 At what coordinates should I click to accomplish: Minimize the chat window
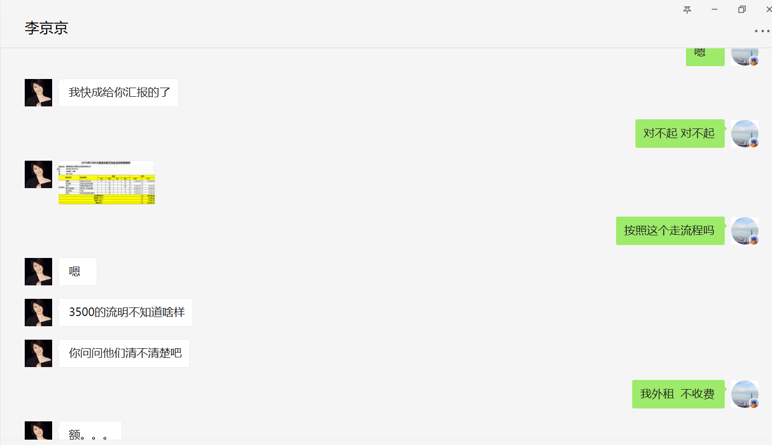[714, 10]
